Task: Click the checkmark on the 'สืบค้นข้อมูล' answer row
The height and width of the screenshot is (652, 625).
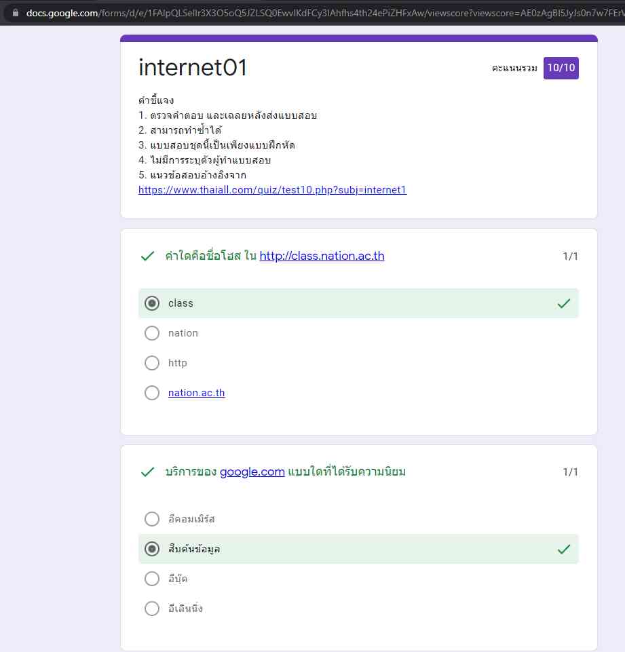Action: (x=563, y=550)
